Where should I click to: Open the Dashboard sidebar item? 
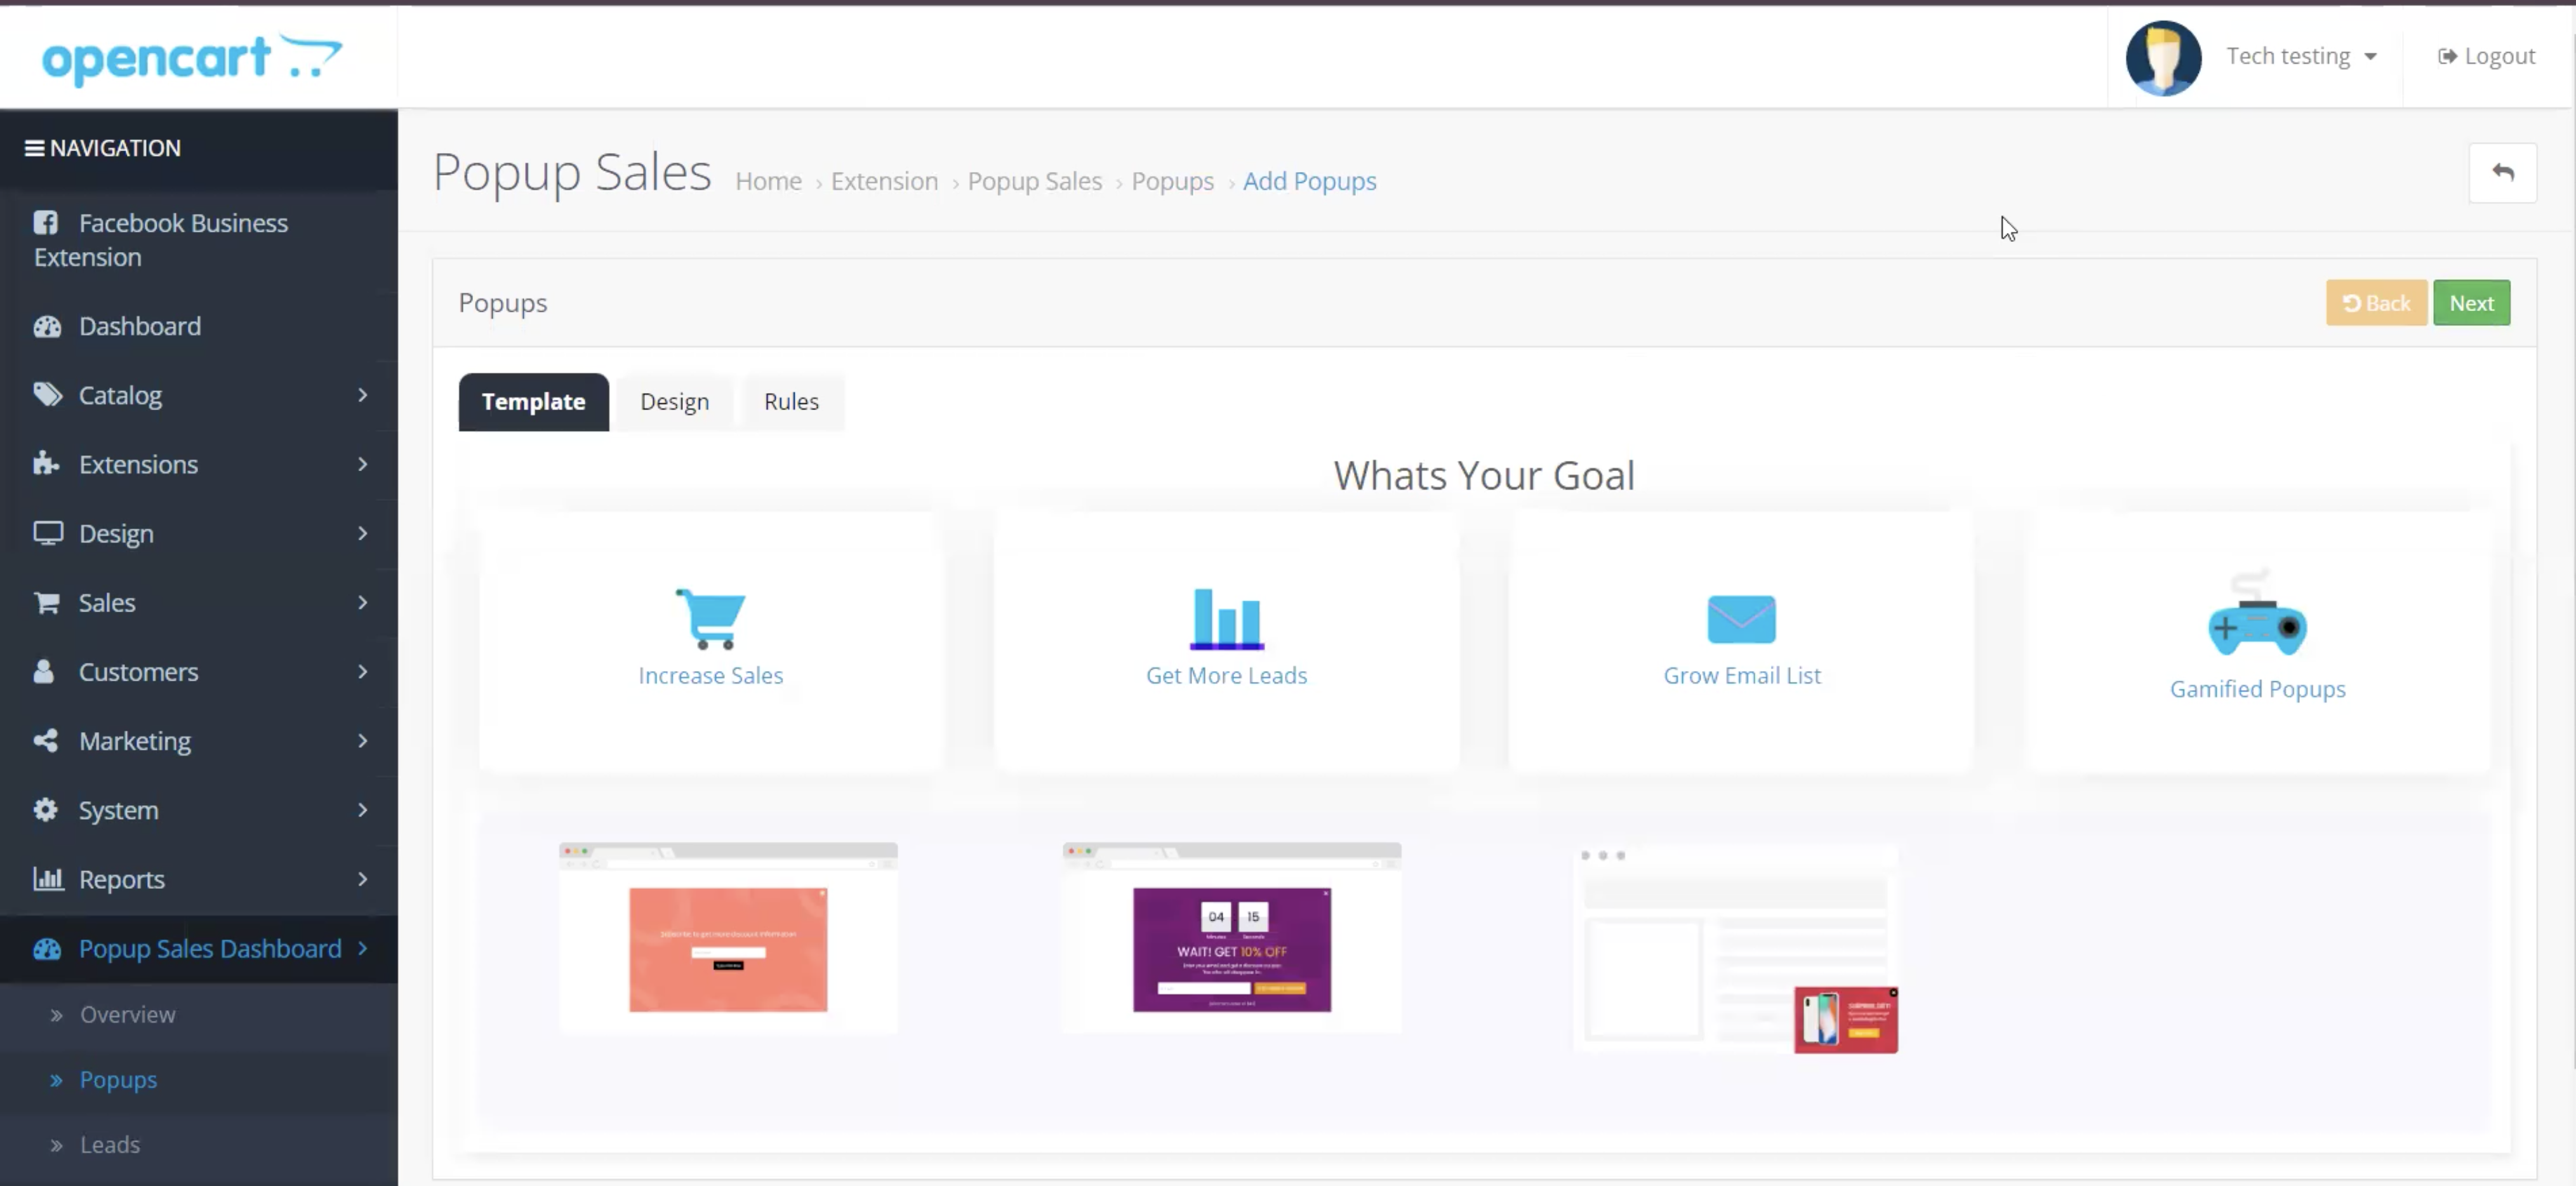pyautogui.click(x=198, y=326)
